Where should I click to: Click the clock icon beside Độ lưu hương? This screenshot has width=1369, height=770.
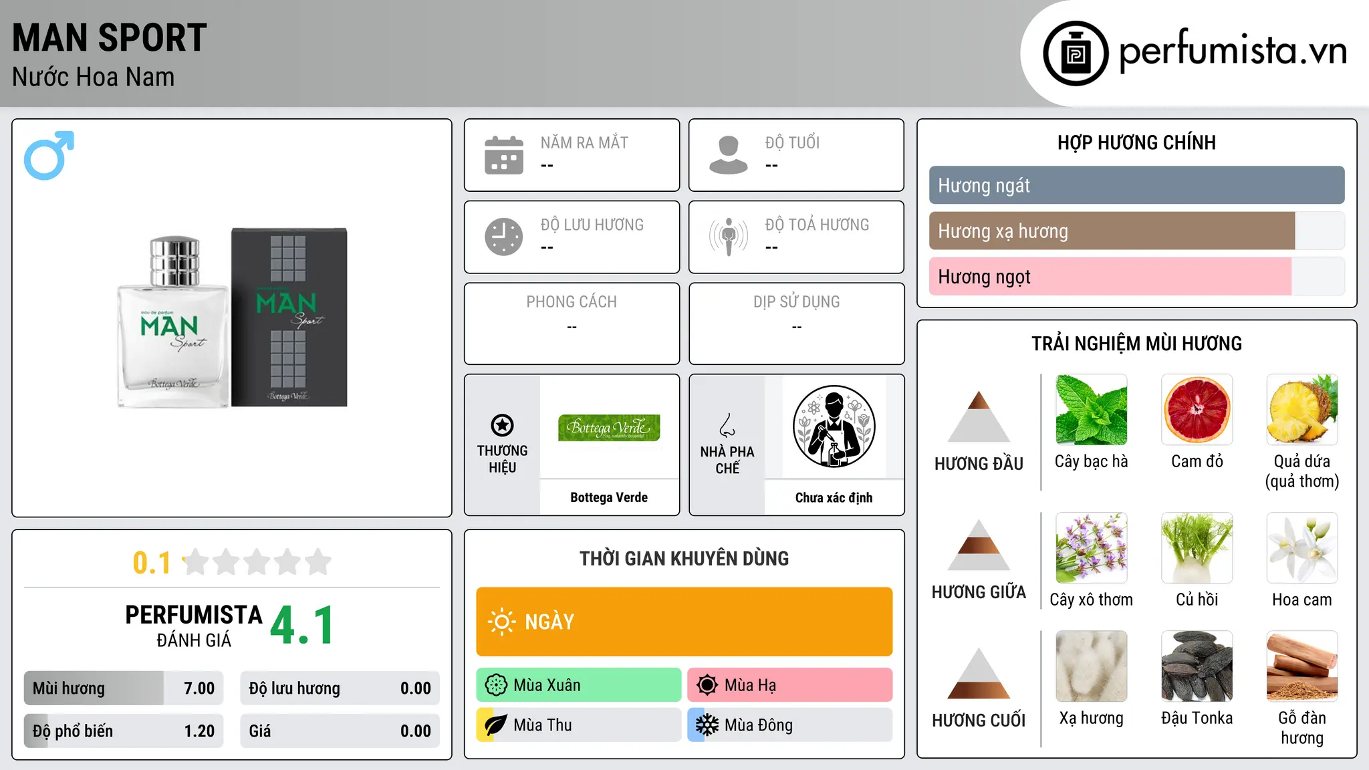[x=504, y=237]
